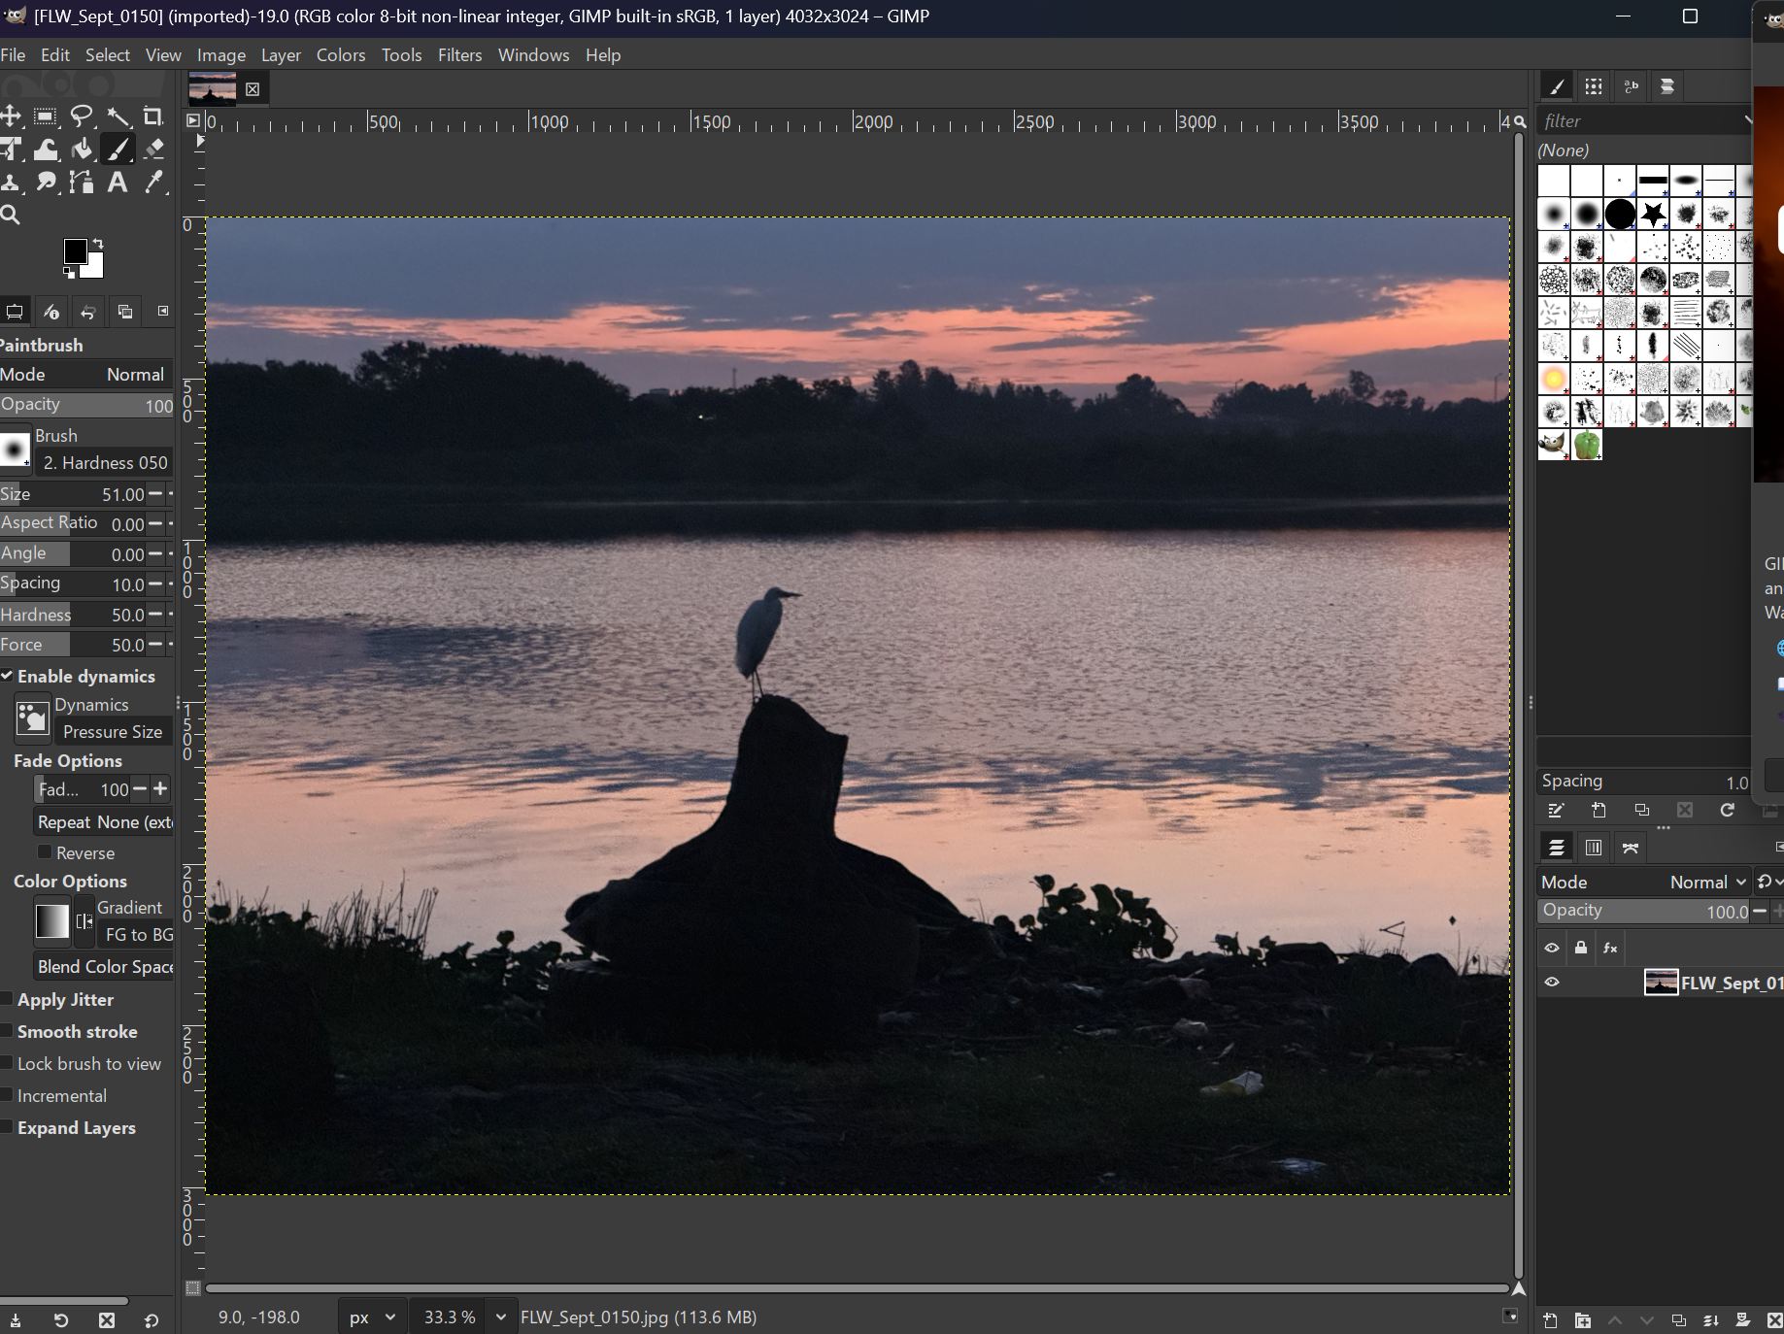Switch to the Channels tab
Image resolution: width=1784 pixels, height=1334 pixels.
click(x=1593, y=848)
